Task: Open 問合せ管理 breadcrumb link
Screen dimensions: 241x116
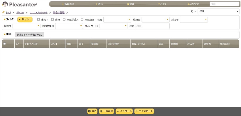Action: coord(59,13)
